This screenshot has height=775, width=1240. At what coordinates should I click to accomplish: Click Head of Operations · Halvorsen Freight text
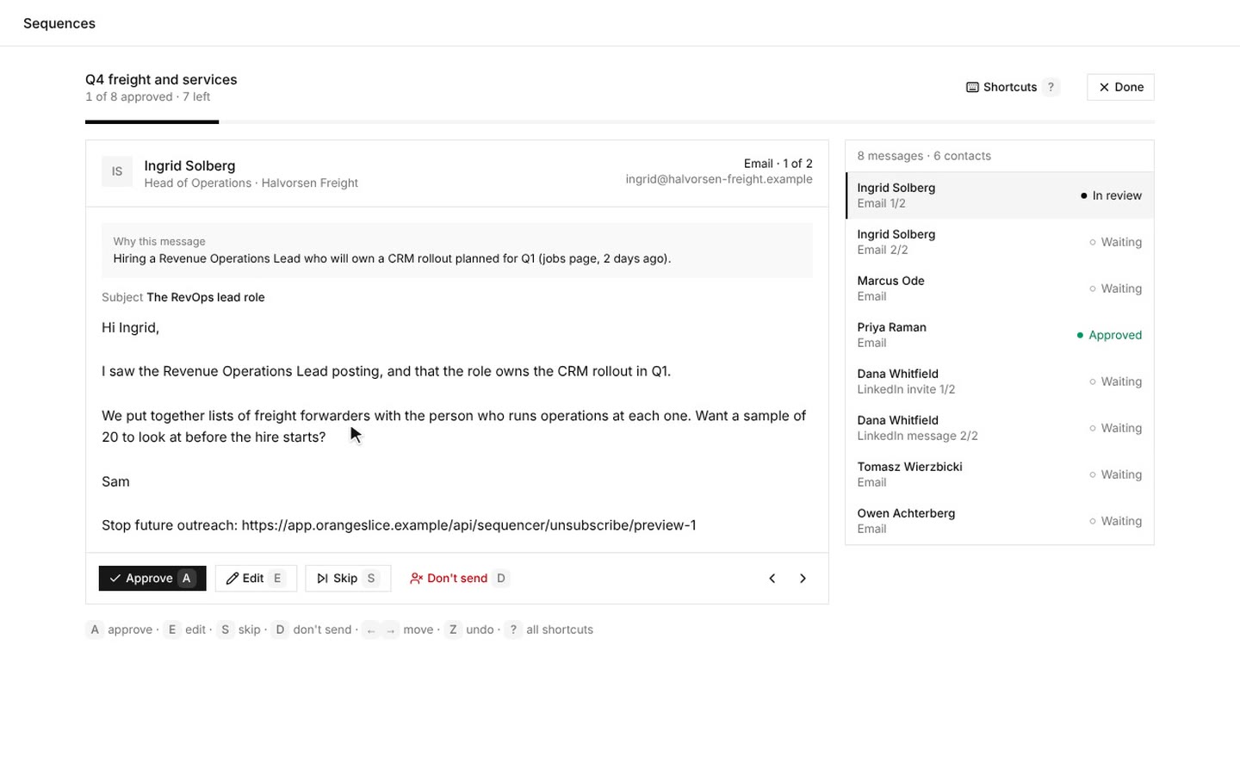tap(251, 183)
